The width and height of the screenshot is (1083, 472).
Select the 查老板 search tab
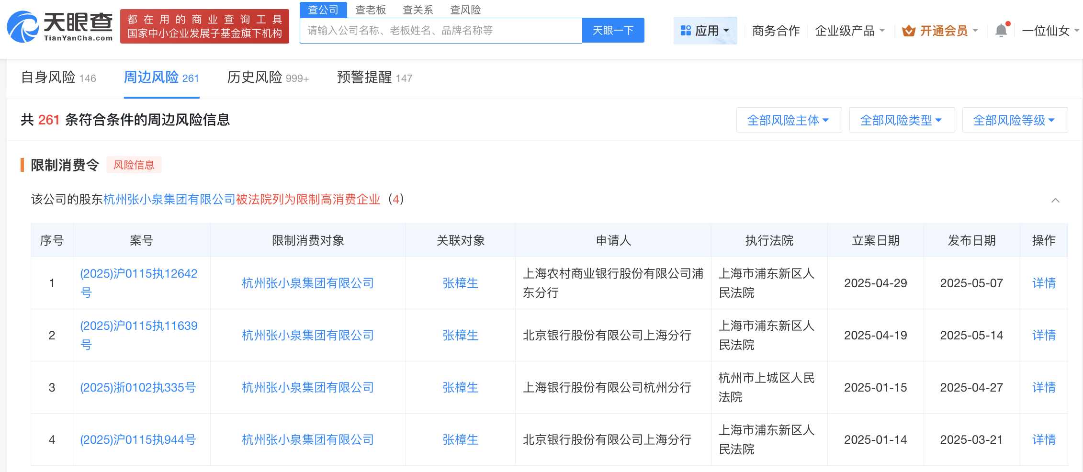371,10
